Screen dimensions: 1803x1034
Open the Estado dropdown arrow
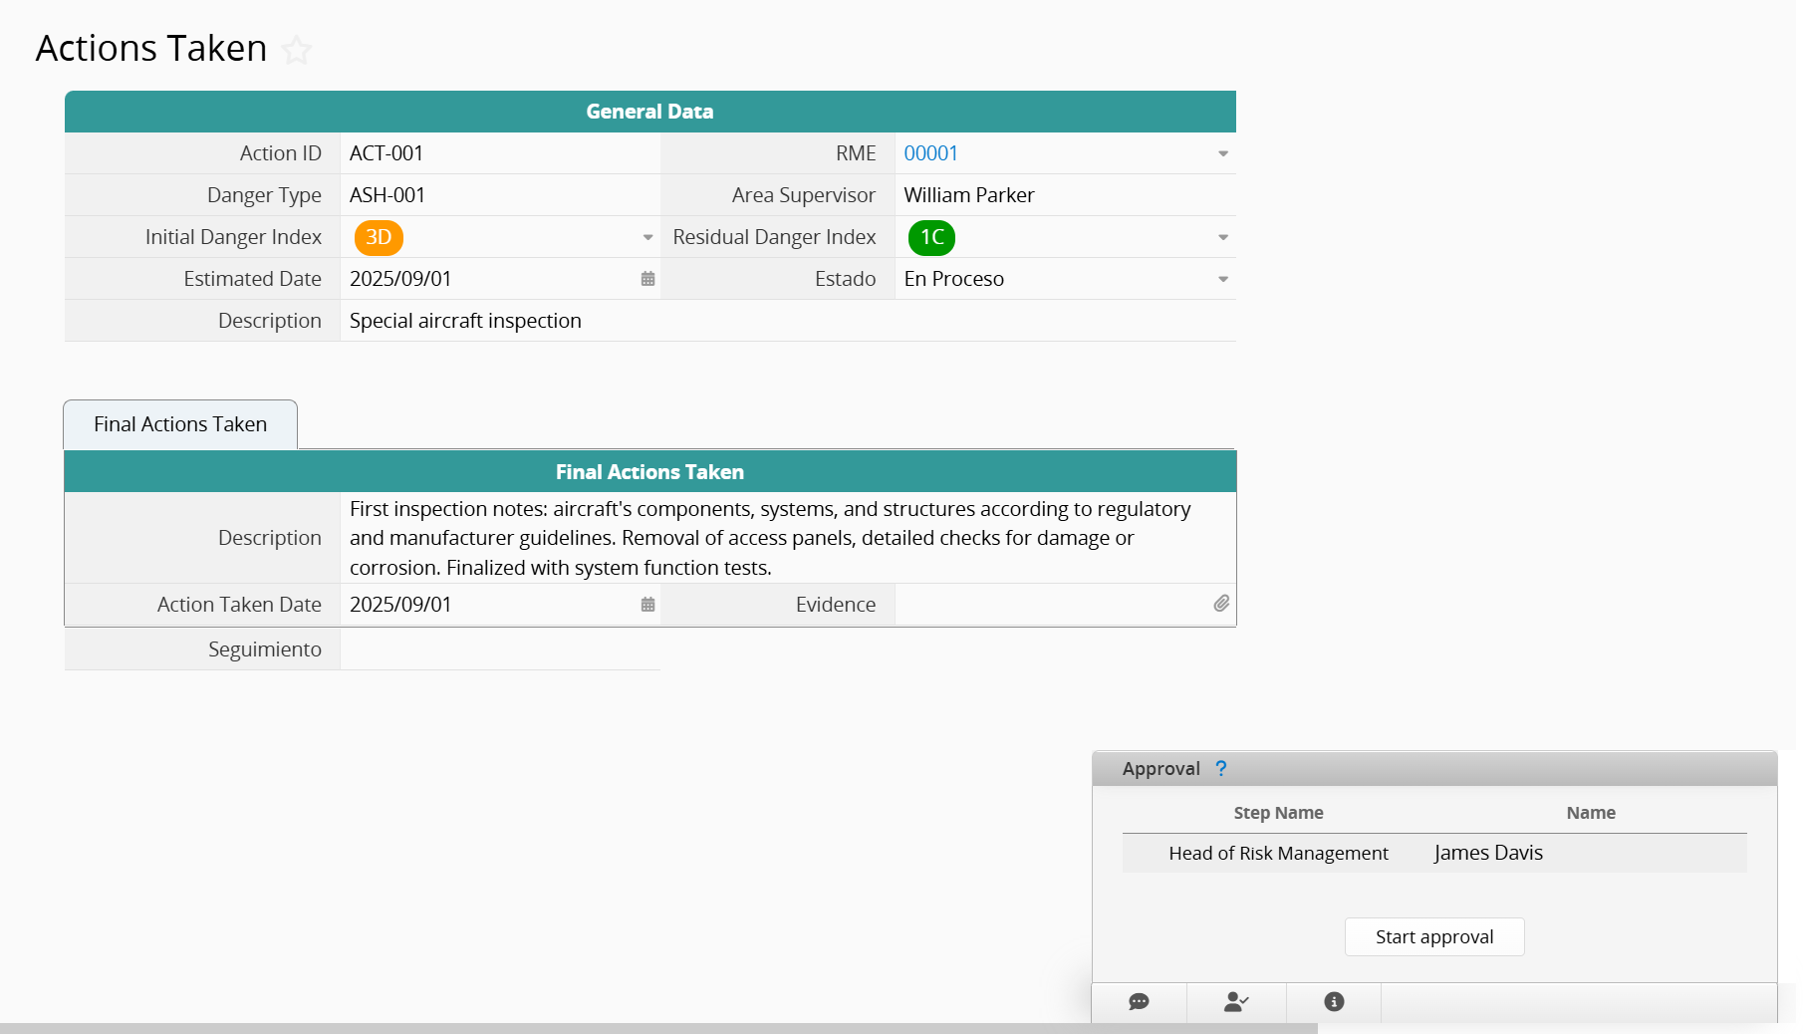pyautogui.click(x=1222, y=280)
